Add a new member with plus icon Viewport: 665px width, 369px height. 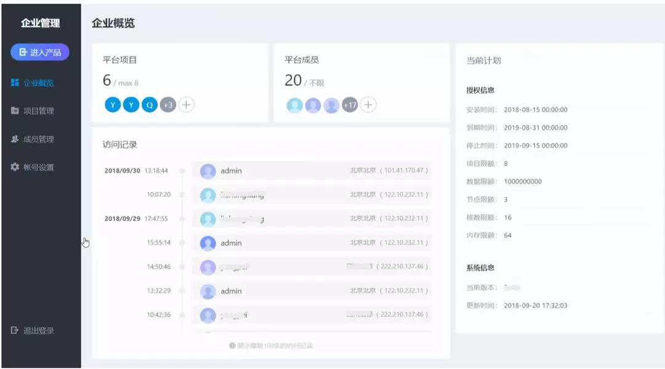368,105
